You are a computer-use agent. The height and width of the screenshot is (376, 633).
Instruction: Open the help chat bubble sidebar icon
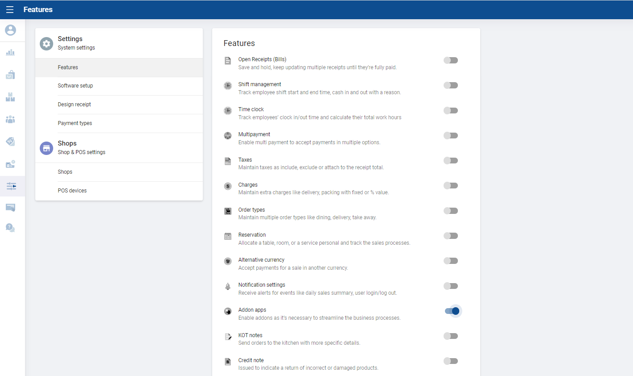click(10, 228)
